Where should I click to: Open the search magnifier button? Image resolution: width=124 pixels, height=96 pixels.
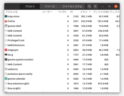[x=89, y=6]
